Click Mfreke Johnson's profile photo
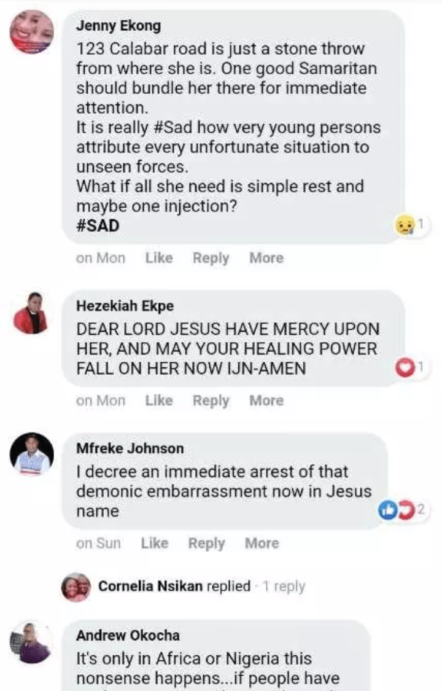 (31, 455)
